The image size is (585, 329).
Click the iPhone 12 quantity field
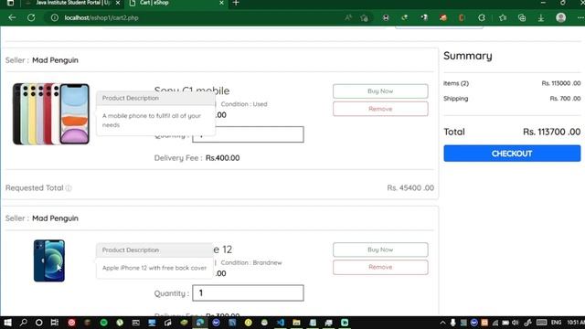click(248, 292)
